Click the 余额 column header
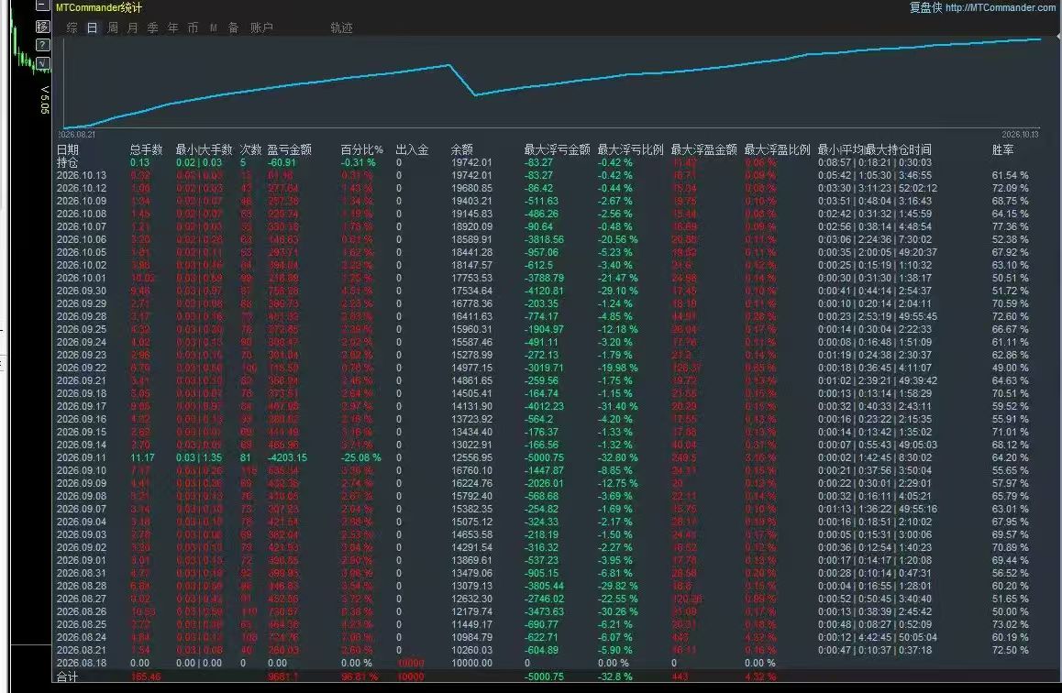 462,149
